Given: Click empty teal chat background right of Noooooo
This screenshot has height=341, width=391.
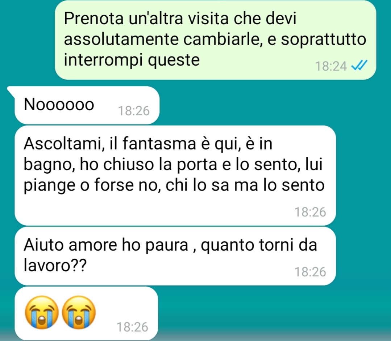Looking at the screenshot, I should (274, 105).
